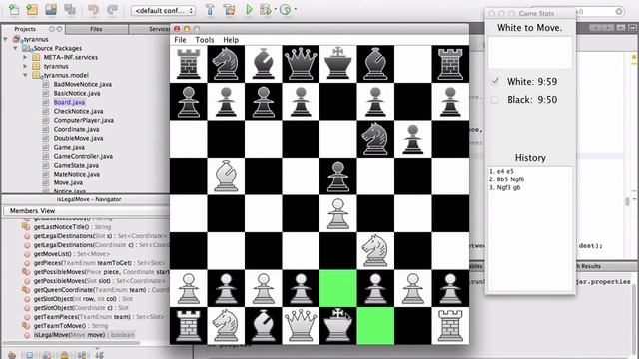Select MateNotice.java in project tree

pyautogui.click(x=77, y=174)
